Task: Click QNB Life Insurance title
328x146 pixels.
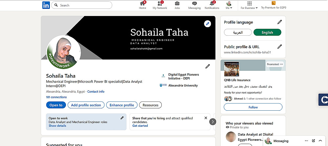Action: pos(237,80)
